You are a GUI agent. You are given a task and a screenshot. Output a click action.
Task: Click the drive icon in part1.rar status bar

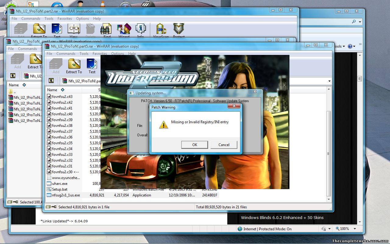coord(10,202)
